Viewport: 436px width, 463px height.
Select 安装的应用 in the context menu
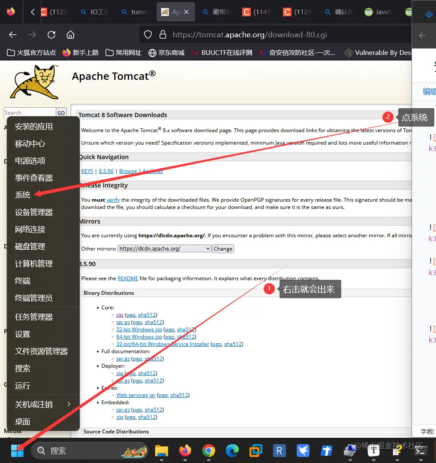(43, 127)
